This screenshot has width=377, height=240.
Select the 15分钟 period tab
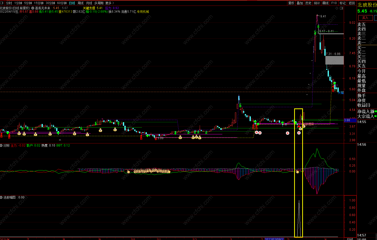coord(39,3)
